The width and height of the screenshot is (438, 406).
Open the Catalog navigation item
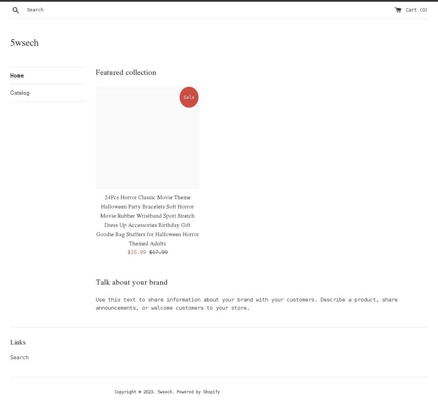tap(20, 93)
